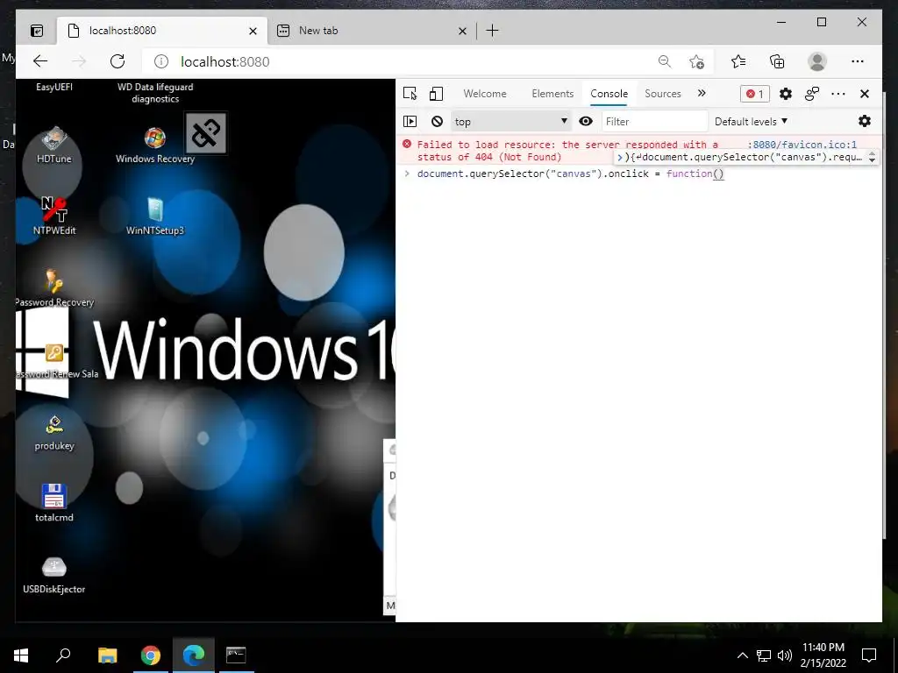Open the network tray icon
The image size is (898, 673).
pyautogui.click(x=764, y=655)
